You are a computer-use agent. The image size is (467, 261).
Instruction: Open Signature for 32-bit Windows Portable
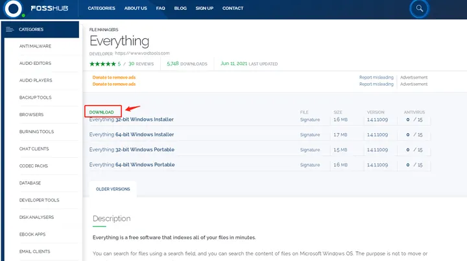(310, 150)
